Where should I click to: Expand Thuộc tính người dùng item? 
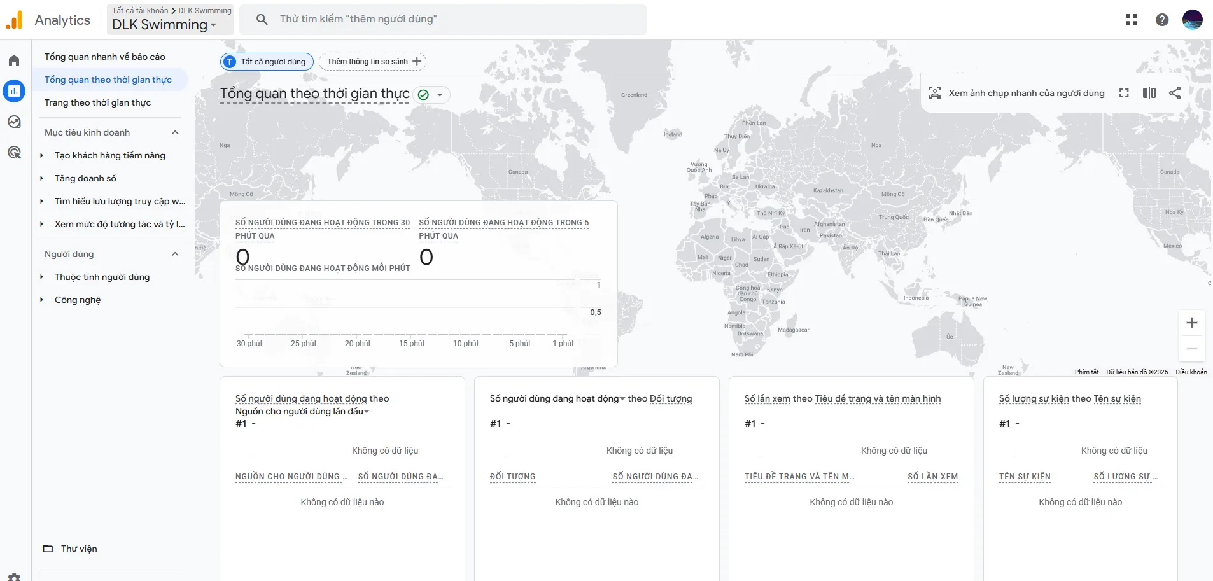42,277
